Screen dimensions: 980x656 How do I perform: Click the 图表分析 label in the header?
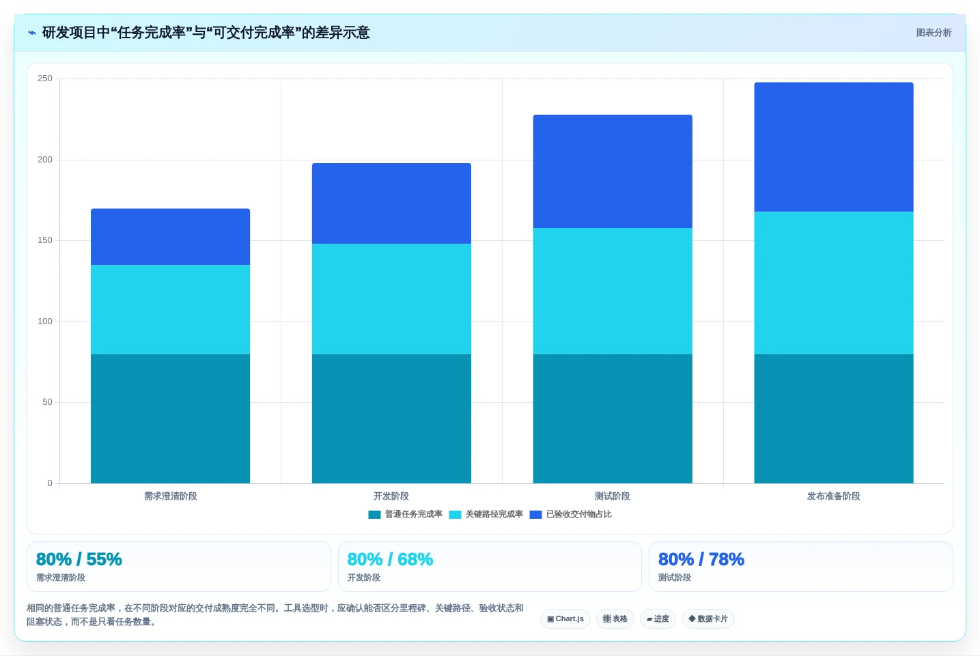pyautogui.click(x=934, y=33)
